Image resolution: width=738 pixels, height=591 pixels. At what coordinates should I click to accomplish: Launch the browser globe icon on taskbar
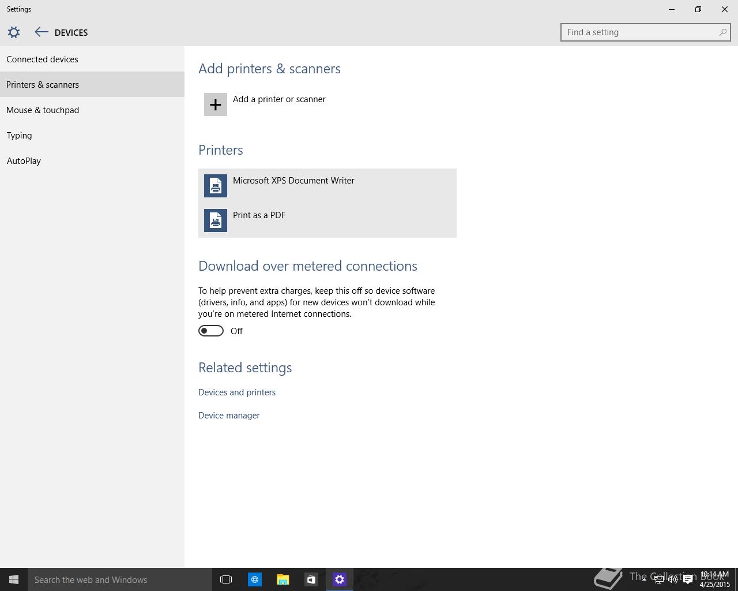click(254, 579)
